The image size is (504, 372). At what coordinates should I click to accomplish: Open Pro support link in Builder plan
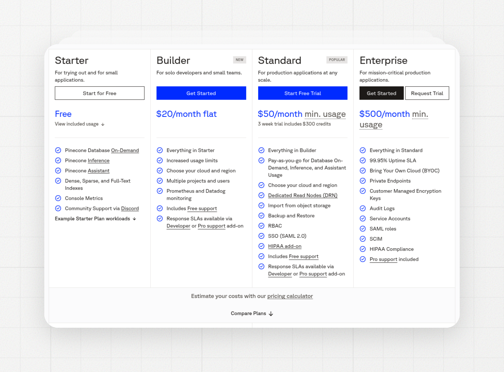pyautogui.click(x=211, y=226)
